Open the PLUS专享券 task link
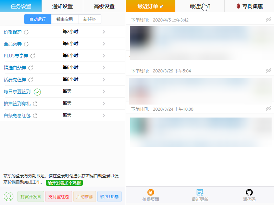 tap(16, 56)
